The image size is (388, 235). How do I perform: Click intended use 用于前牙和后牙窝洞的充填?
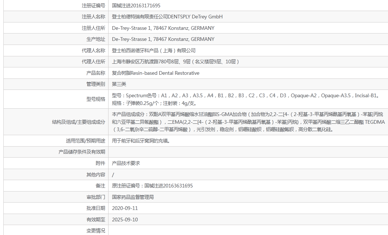coord(141,141)
